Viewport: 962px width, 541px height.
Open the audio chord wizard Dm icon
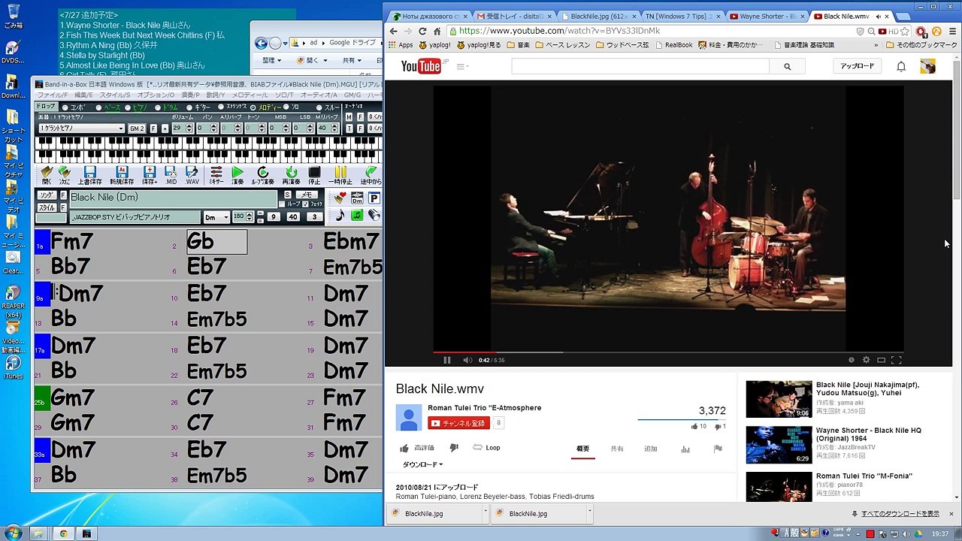point(357,198)
